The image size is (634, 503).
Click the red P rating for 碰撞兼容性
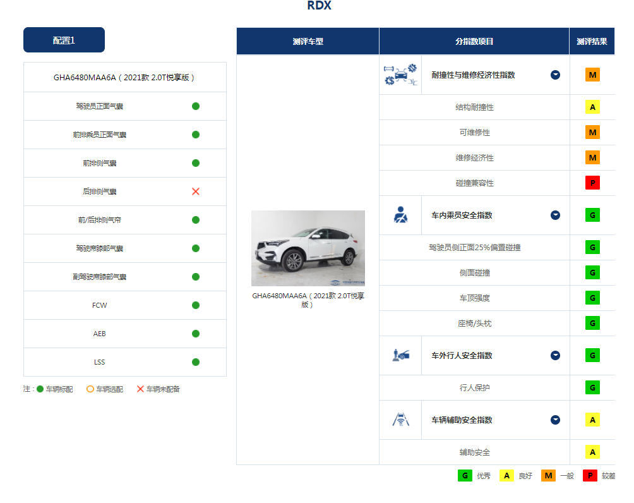(592, 183)
